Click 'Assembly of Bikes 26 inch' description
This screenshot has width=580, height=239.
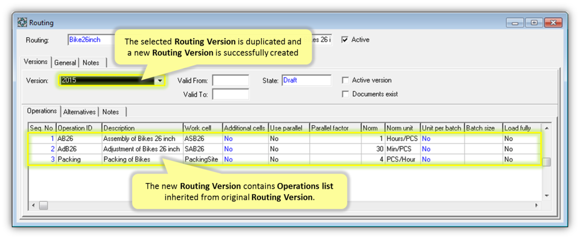(142, 139)
